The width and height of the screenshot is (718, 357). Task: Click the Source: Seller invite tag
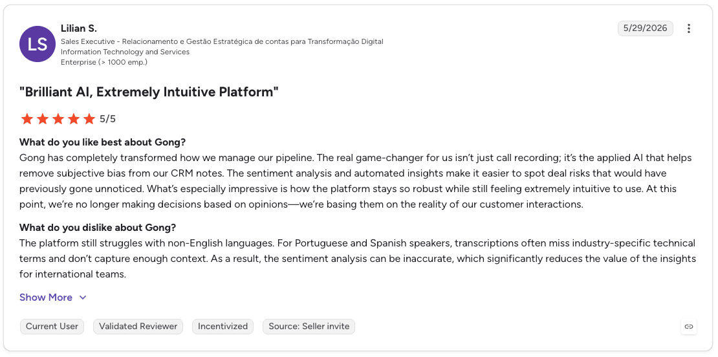point(309,327)
